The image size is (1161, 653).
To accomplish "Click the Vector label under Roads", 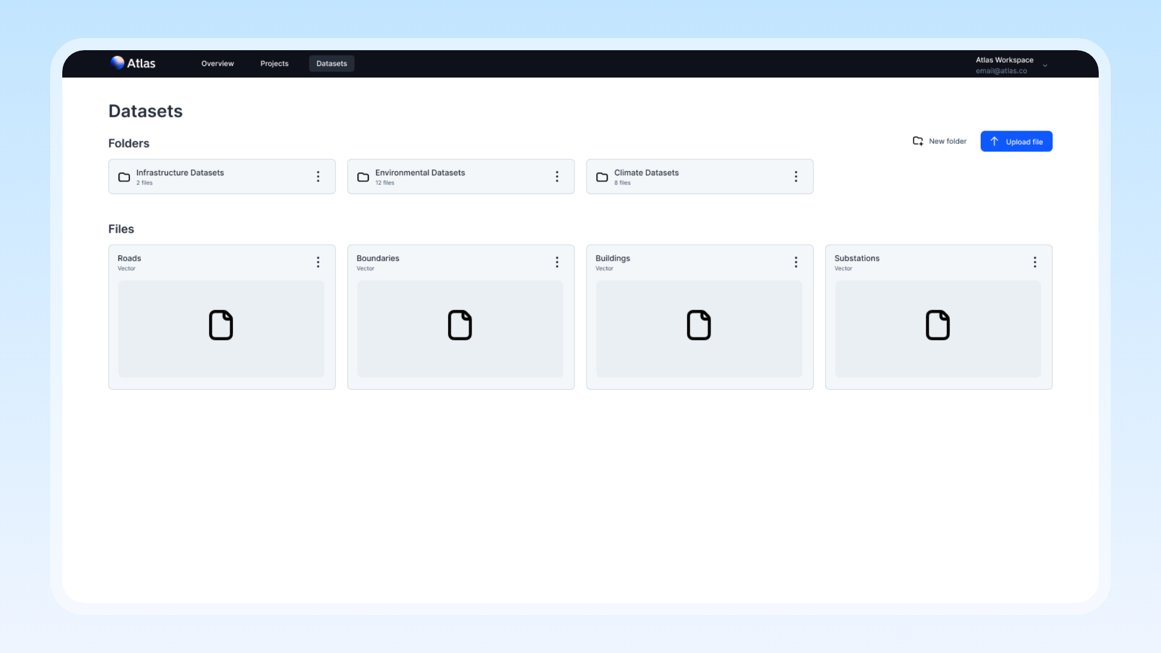I will [126, 268].
